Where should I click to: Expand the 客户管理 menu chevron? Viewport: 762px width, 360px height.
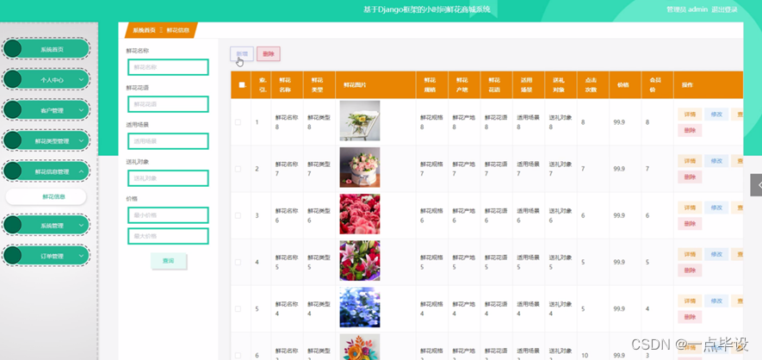click(81, 110)
